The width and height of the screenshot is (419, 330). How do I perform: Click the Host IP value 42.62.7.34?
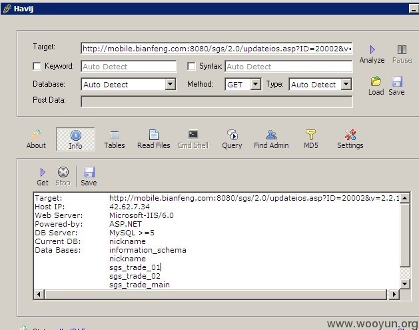tap(129, 207)
